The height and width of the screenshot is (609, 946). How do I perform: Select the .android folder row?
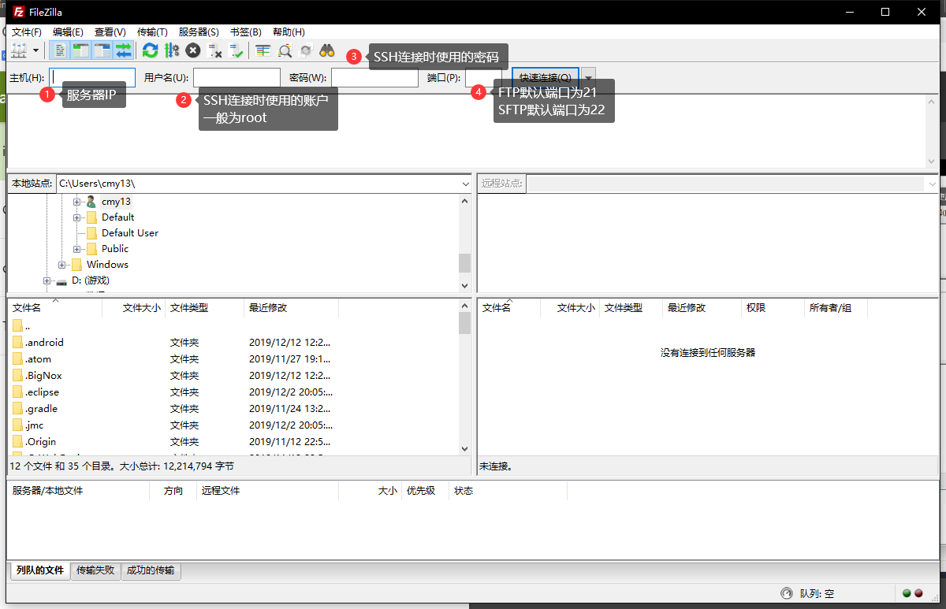pos(233,343)
